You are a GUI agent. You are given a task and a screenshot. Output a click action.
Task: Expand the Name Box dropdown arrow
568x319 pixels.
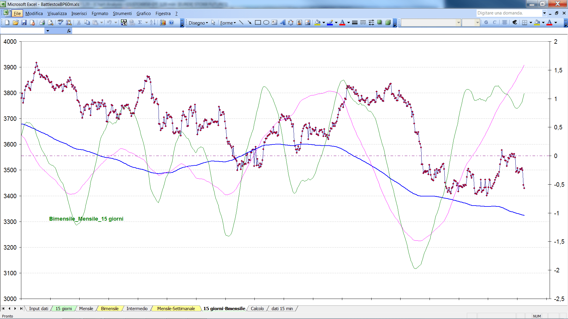[x=48, y=31]
